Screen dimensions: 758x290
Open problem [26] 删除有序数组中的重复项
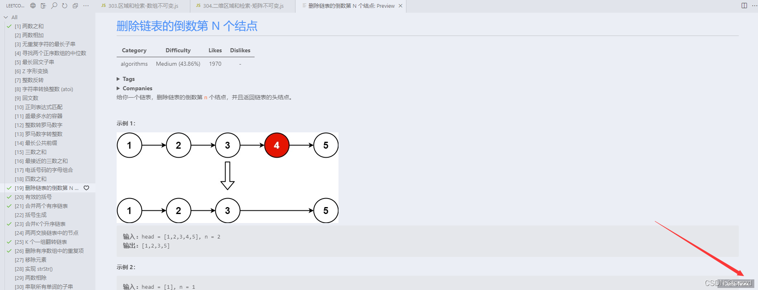point(49,251)
